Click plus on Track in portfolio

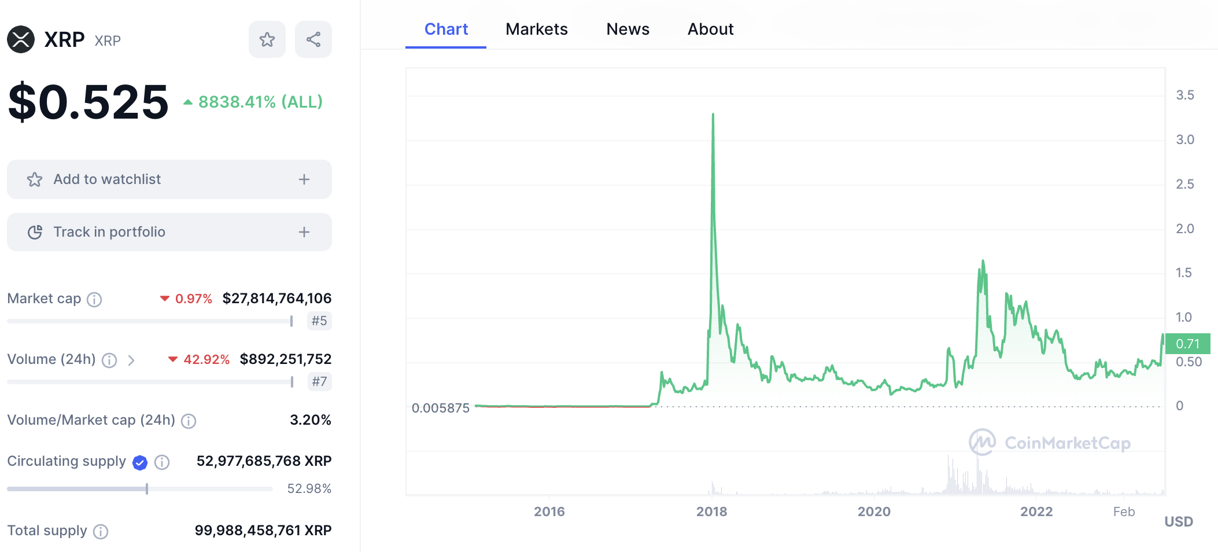coord(304,232)
